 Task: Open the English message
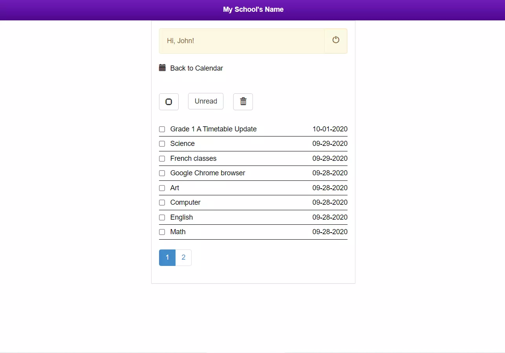[181, 217]
